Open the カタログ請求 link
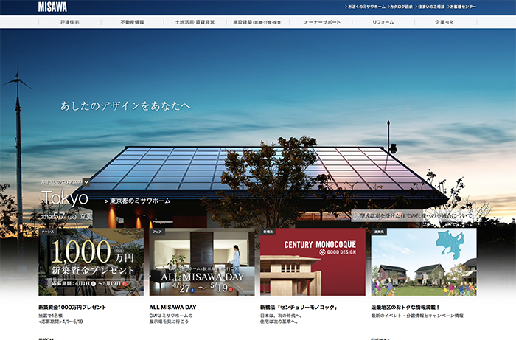516x340 pixels. [400, 7]
